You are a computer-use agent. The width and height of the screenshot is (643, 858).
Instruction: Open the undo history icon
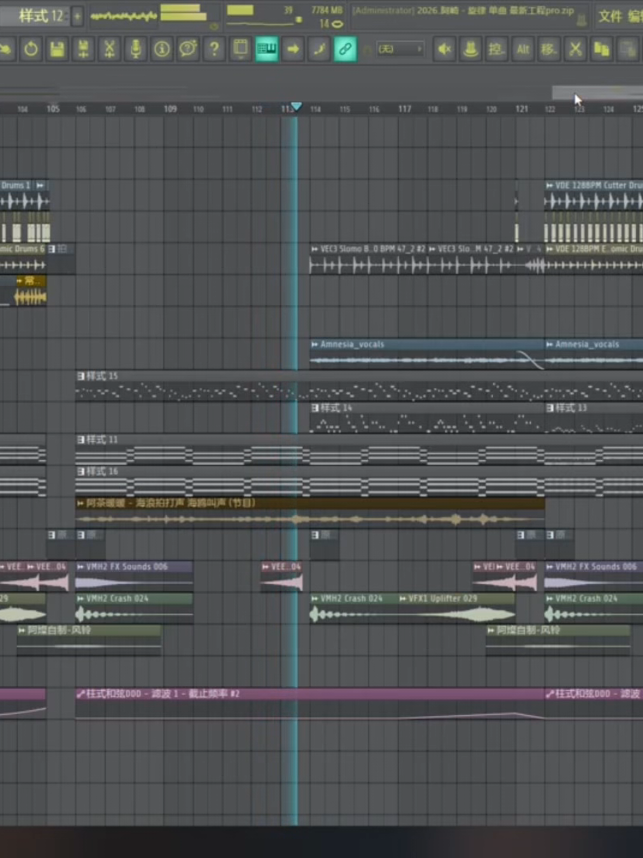(31, 49)
